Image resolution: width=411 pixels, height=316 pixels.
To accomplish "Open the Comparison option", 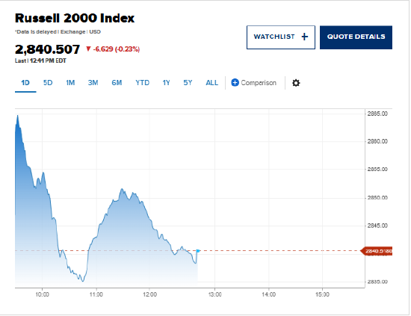I will (253, 83).
